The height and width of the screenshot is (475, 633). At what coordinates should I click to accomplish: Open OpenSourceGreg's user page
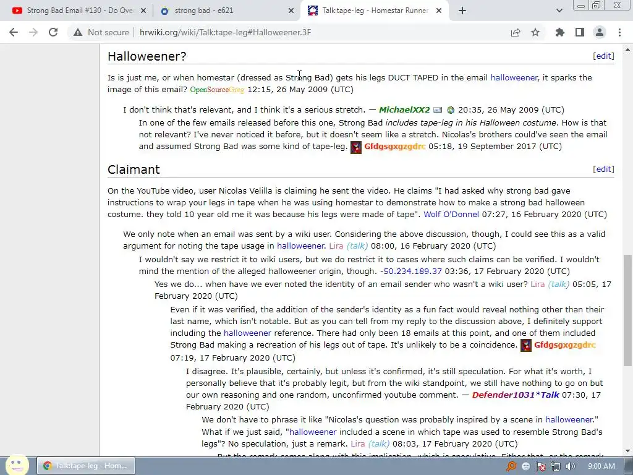coord(217,90)
